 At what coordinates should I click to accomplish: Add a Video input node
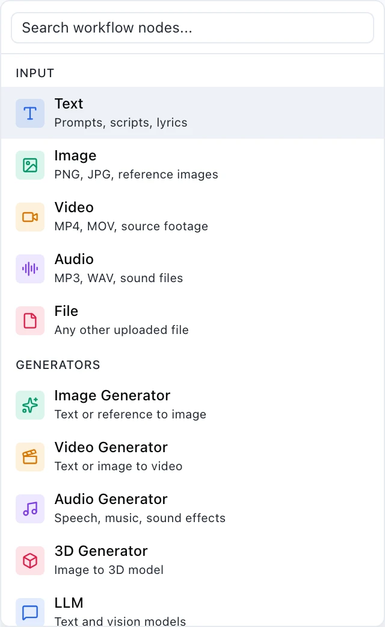tap(192, 216)
